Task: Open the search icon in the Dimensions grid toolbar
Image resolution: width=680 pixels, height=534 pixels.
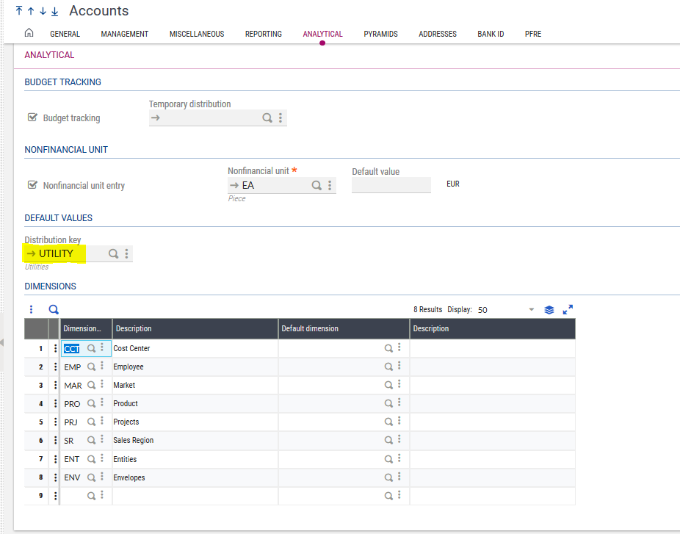Action: coord(53,309)
